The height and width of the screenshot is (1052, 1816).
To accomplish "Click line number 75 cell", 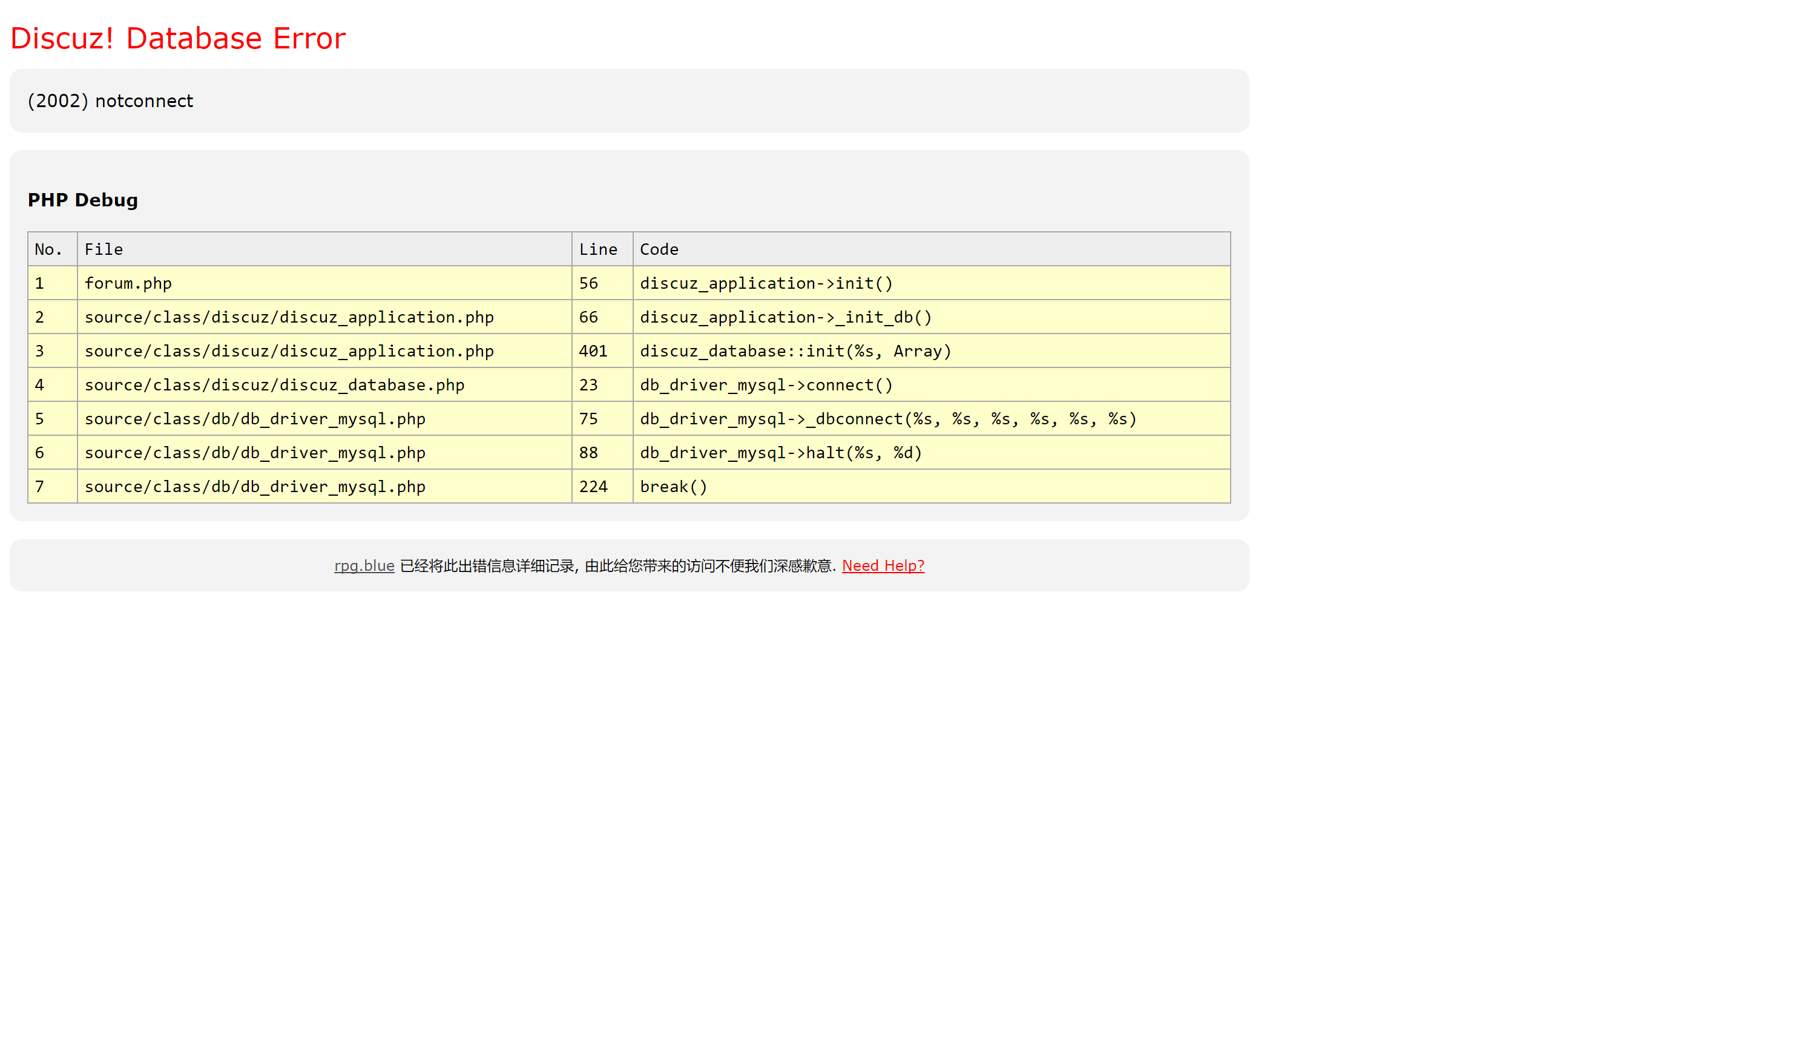I will (x=602, y=419).
